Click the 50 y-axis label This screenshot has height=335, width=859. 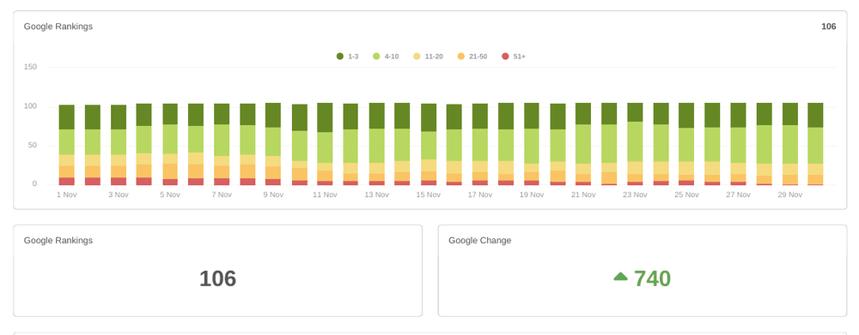(33, 146)
